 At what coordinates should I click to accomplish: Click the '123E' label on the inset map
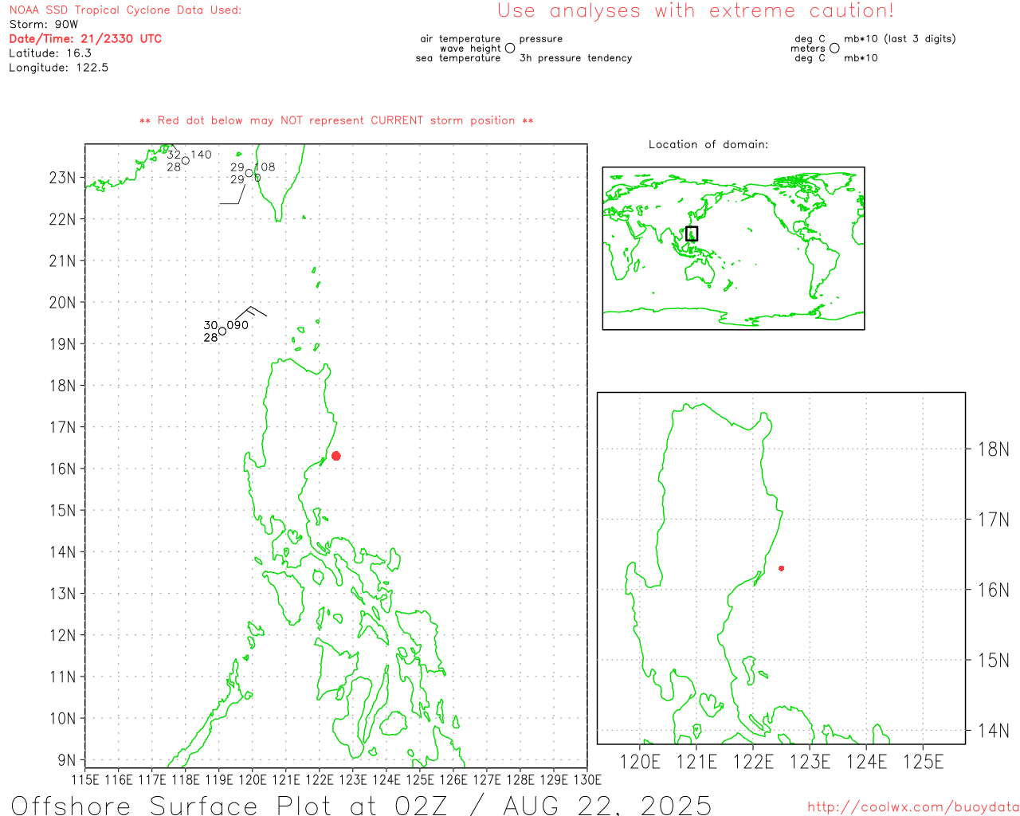(810, 763)
